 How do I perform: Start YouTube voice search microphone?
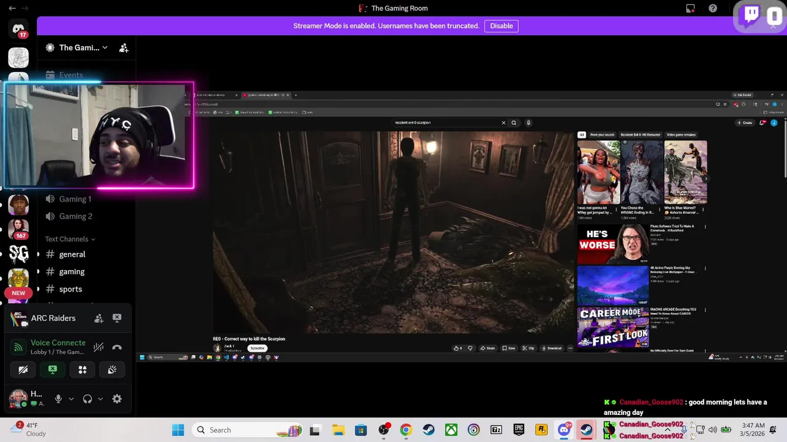click(x=528, y=123)
